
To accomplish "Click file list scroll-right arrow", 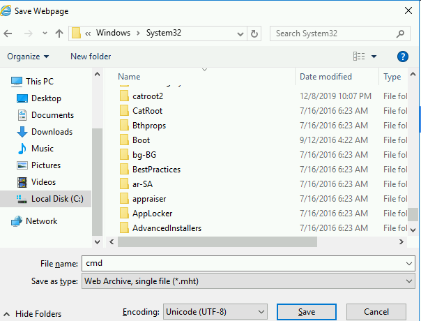I will click(401, 241).
